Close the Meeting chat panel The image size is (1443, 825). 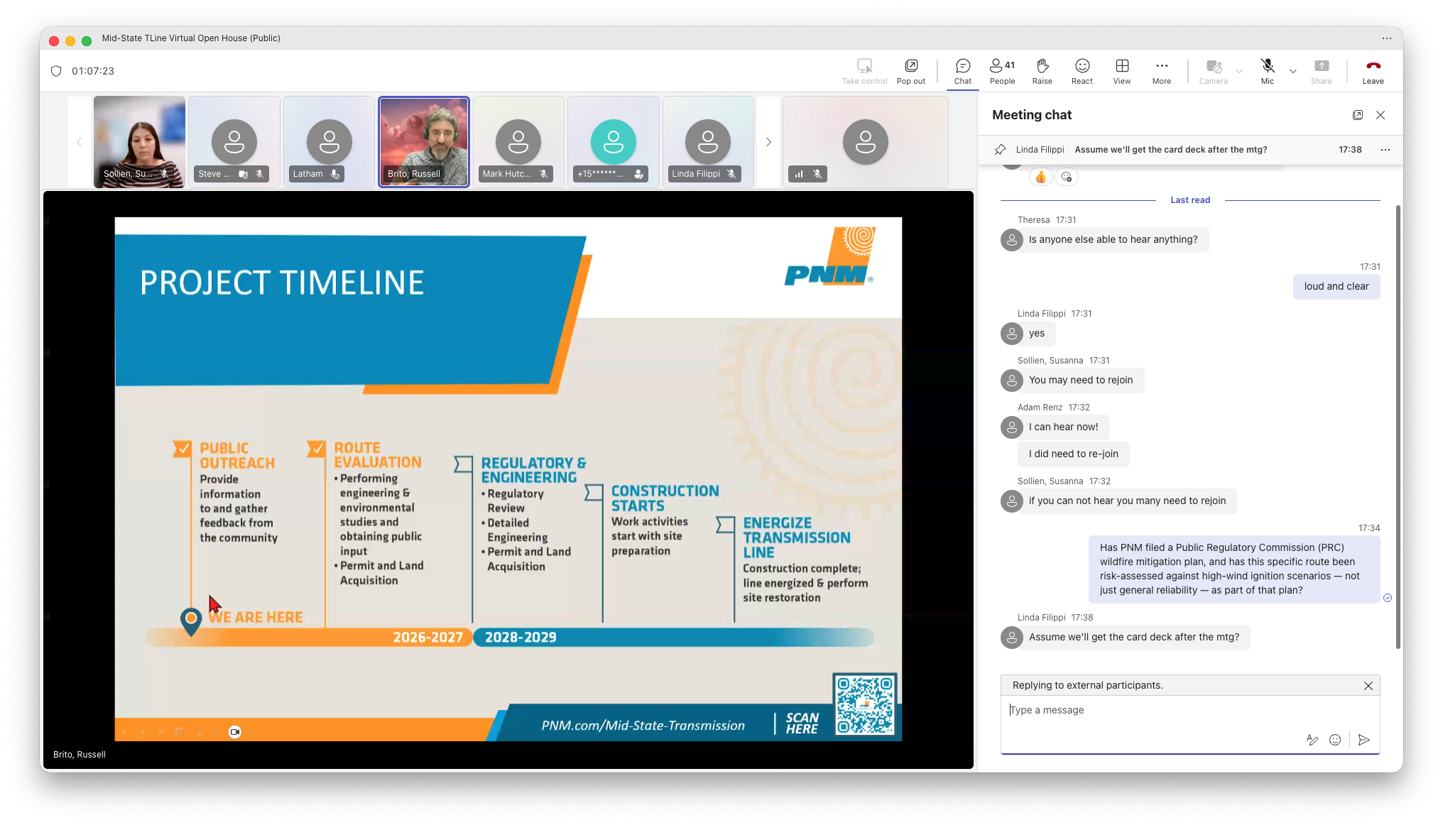click(x=1381, y=115)
